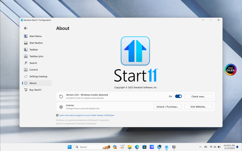
Task: Open the clock showing 10:18:21 PM
Action: 229,147
